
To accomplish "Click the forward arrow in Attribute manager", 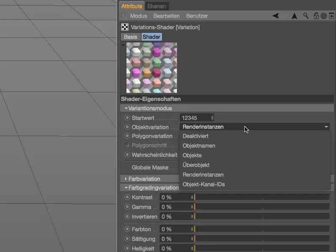I will 284,16.
